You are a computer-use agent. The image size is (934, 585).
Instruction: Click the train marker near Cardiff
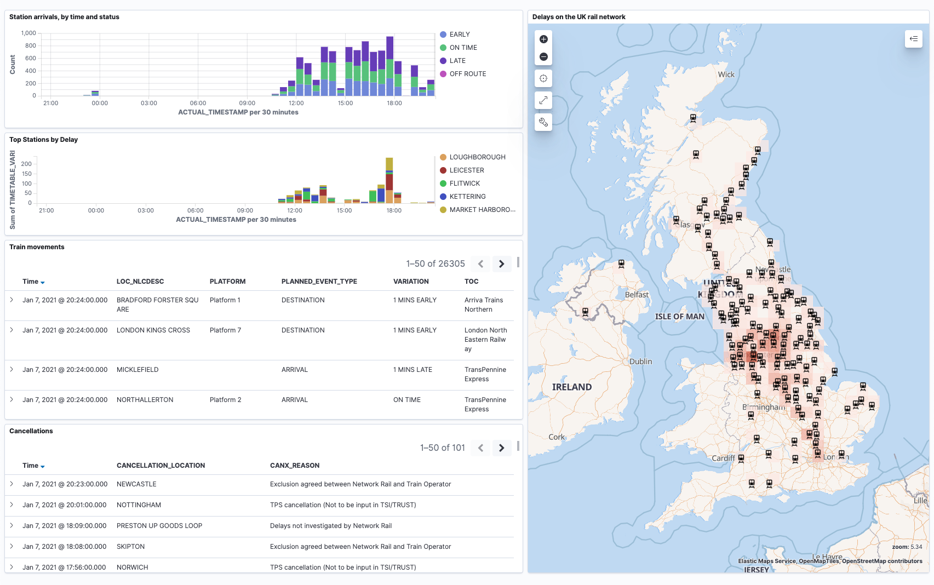click(x=741, y=458)
